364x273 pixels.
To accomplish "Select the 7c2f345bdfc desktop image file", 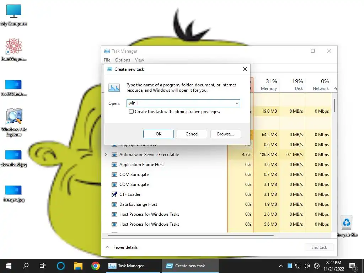I will tap(14, 88).
